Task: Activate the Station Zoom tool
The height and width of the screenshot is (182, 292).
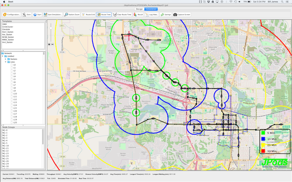Action: (74, 14)
